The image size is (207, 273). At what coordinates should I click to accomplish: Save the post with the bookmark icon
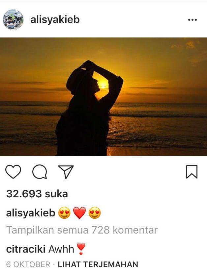click(x=192, y=172)
